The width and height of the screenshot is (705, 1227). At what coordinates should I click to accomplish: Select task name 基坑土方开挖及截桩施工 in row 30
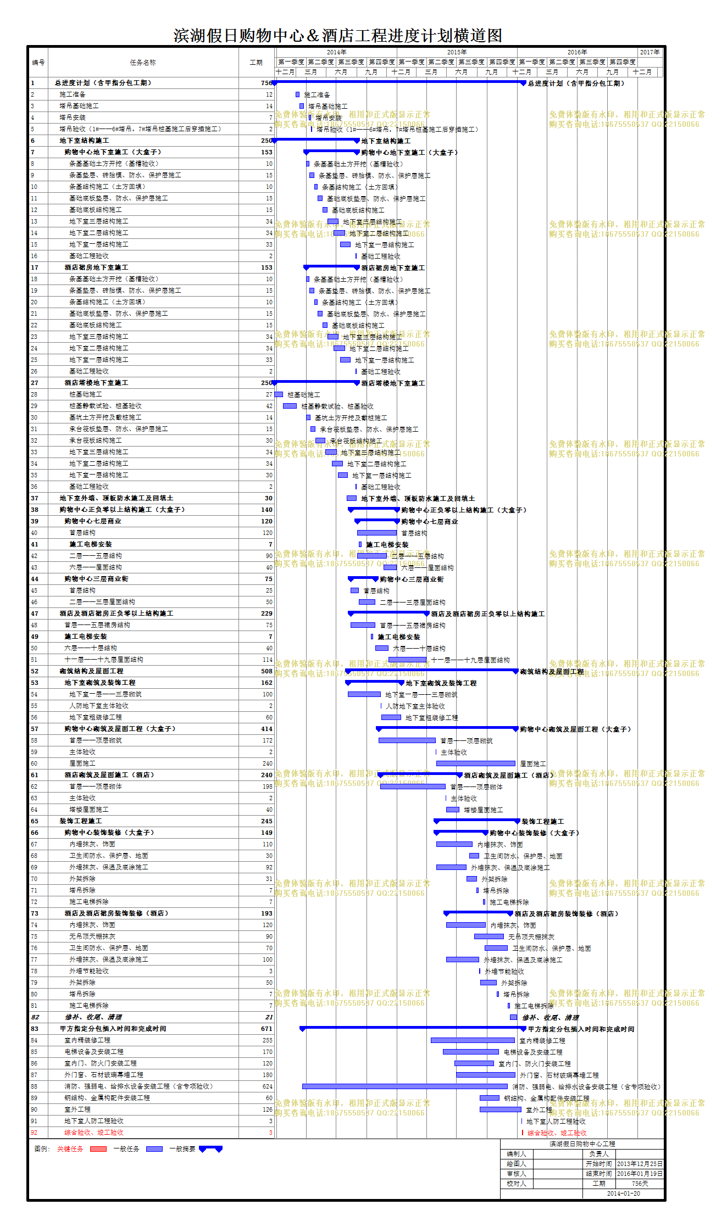click(105, 417)
